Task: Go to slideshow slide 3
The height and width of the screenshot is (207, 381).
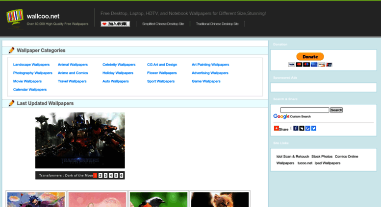Action: (x=106, y=176)
